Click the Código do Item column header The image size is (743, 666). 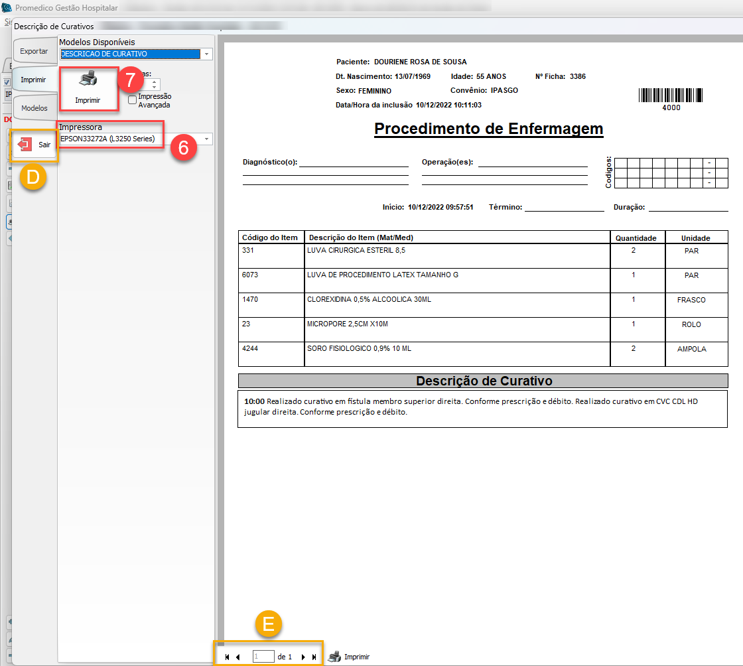pos(269,237)
